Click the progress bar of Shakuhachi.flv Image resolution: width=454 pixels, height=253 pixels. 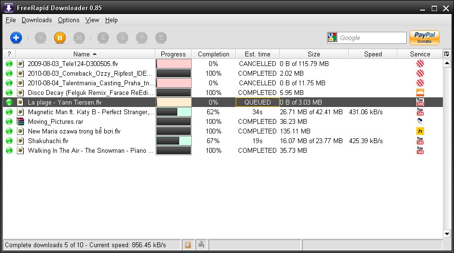(x=173, y=141)
